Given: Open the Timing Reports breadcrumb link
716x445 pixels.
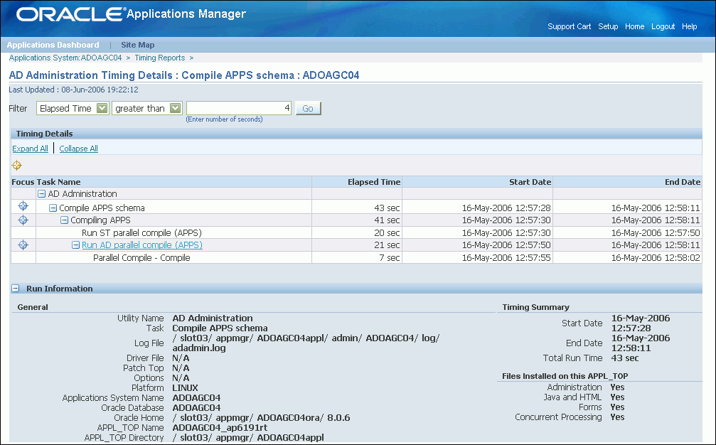Looking at the screenshot, I should pos(160,58).
